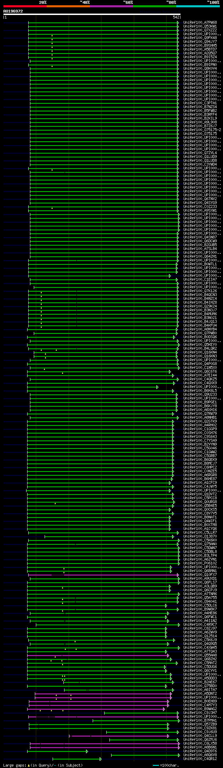Click the UniRef100_B4QCN3 label

(x=200, y=295)
